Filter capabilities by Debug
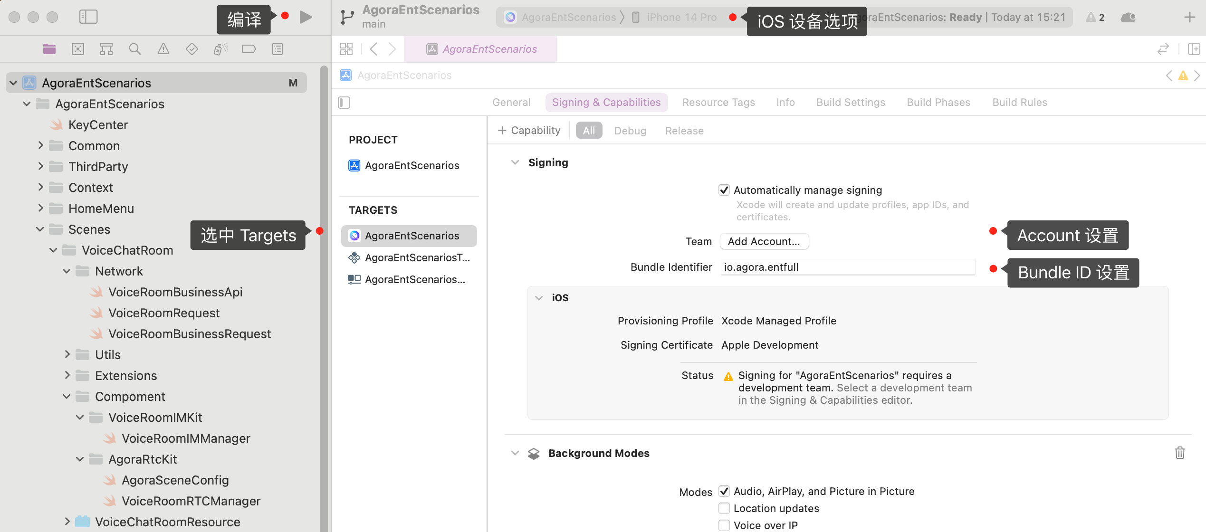This screenshot has width=1206, height=532. 630,131
